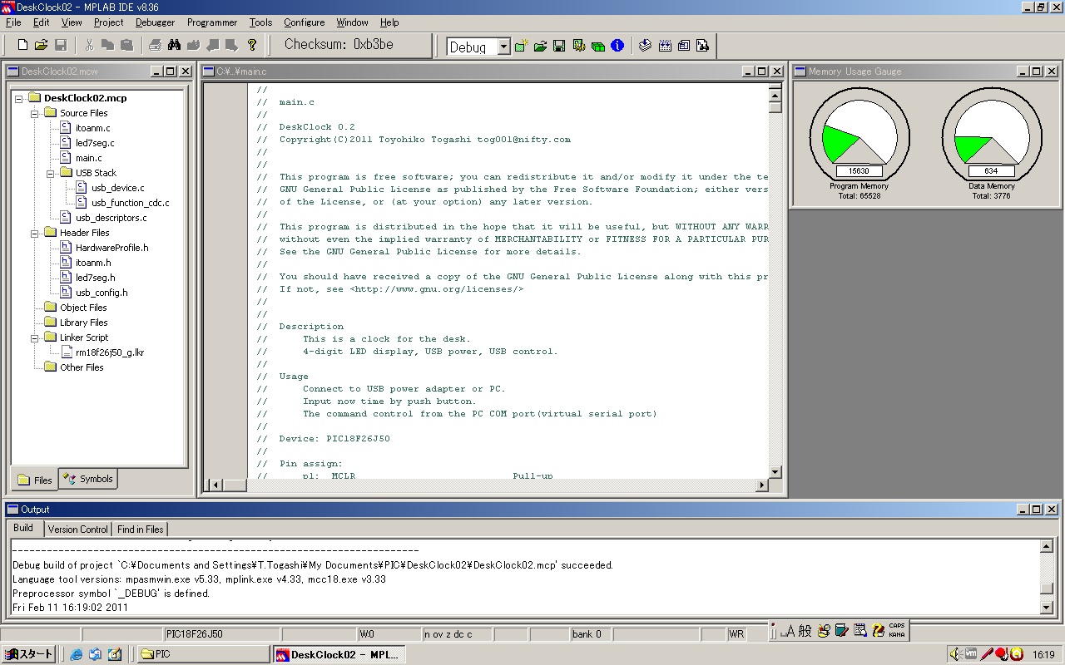The width and height of the screenshot is (1065, 665).
Task: Select rm18f26j50_g.lkr linker script
Action: (109, 352)
